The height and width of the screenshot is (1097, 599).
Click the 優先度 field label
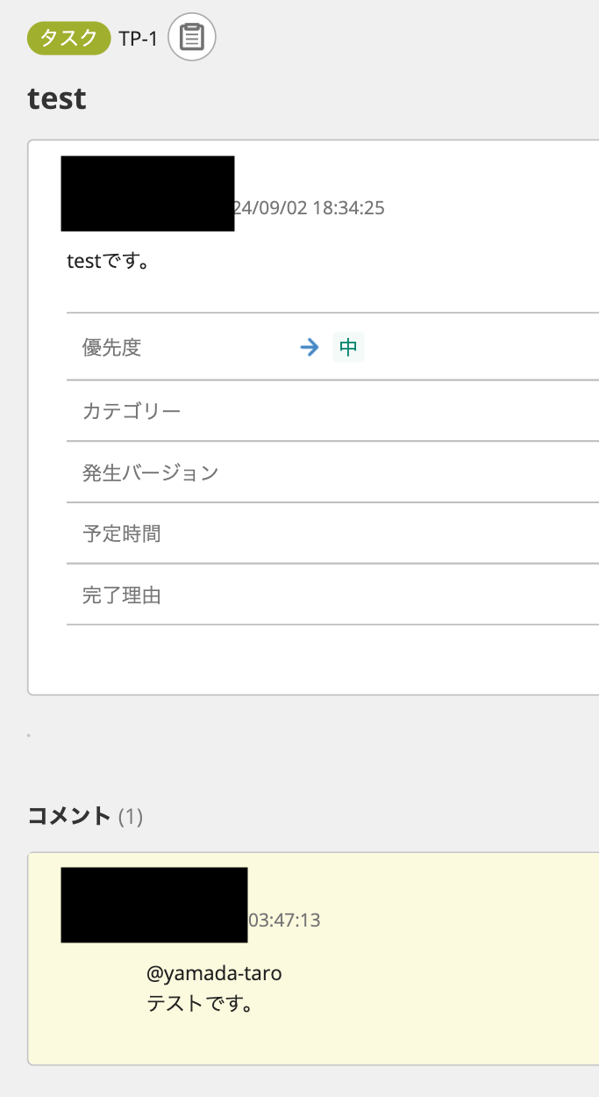111,348
